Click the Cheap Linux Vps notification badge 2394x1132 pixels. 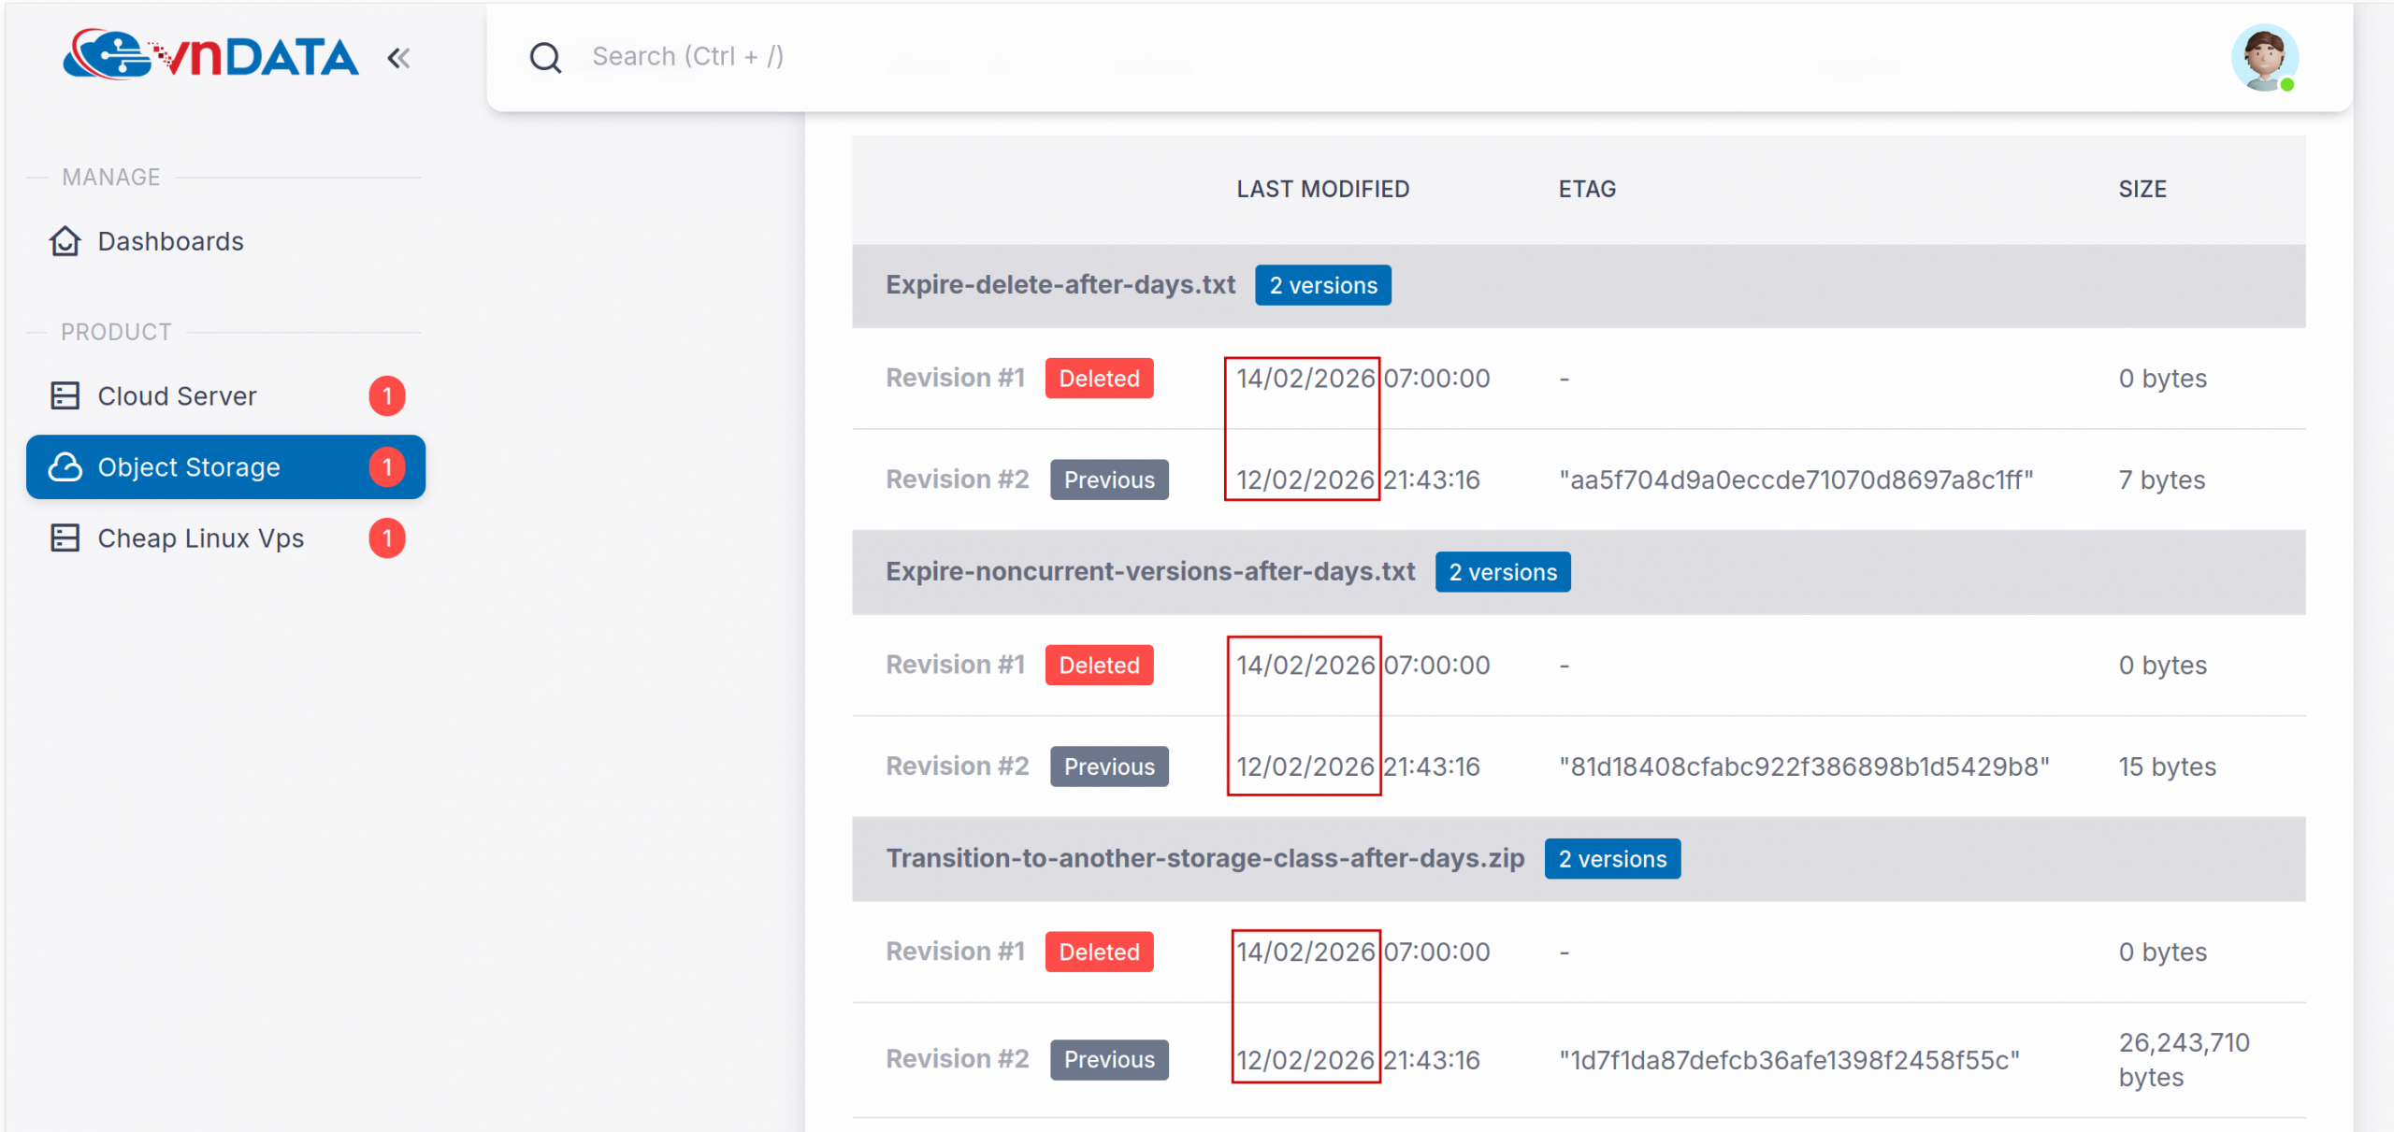pyautogui.click(x=386, y=538)
